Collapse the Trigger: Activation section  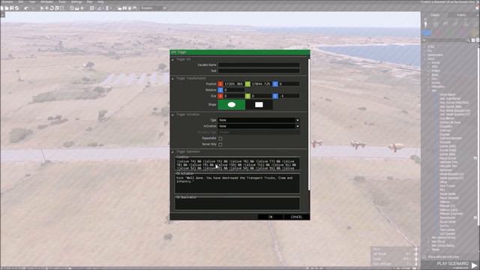coord(172,115)
